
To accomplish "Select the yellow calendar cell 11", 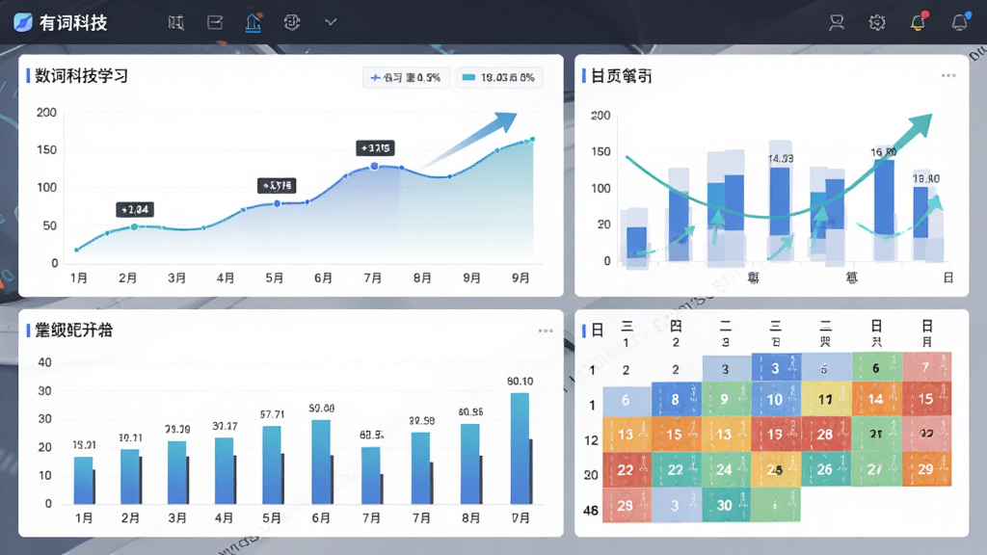I will coord(826,399).
